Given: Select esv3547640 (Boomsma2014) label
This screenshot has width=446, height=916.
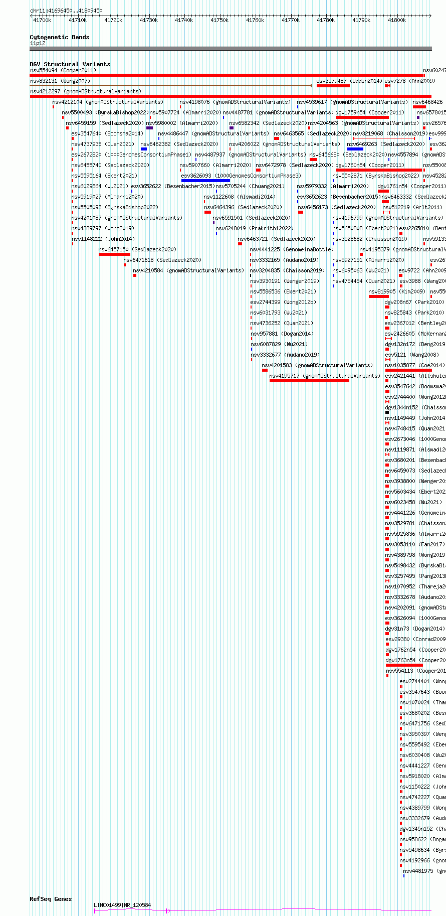Looking at the screenshot, I should (x=107, y=134).
